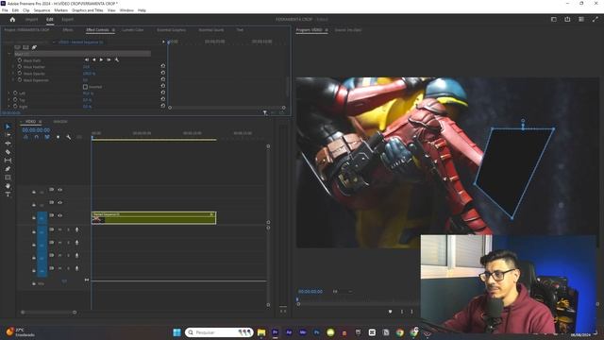
Task: Select the Track Select Forward tool
Action: click(x=8, y=135)
